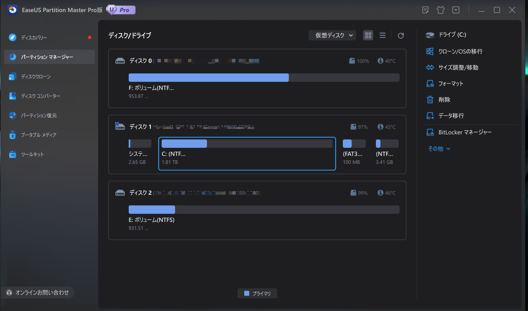This screenshot has width=528, height=311.
Task: Select the C: NTFS partition bar
Action: coord(247,144)
